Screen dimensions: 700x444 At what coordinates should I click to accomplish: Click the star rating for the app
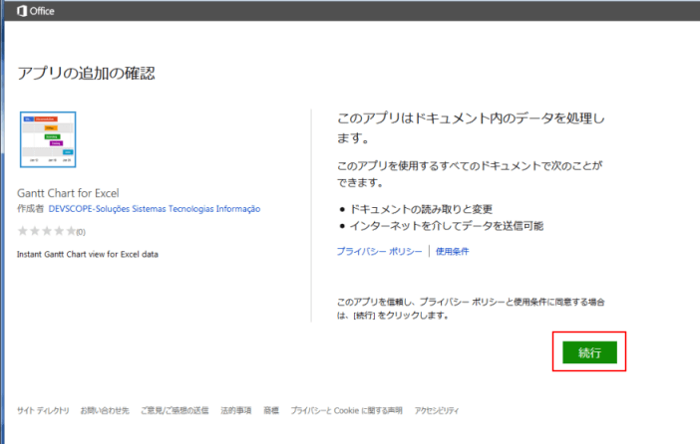point(47,231)
